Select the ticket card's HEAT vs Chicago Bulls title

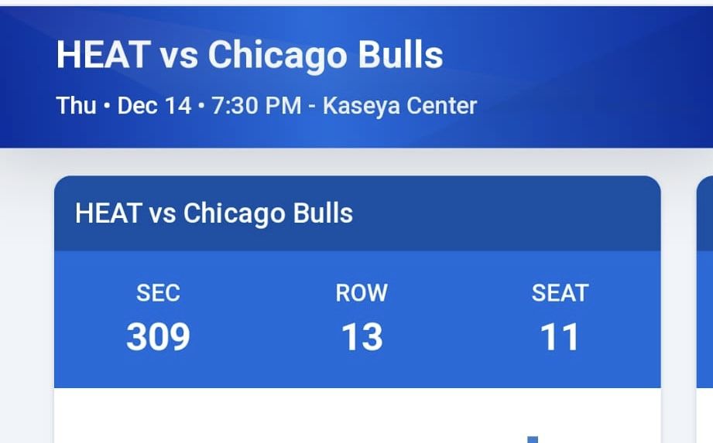coord(214,213)
